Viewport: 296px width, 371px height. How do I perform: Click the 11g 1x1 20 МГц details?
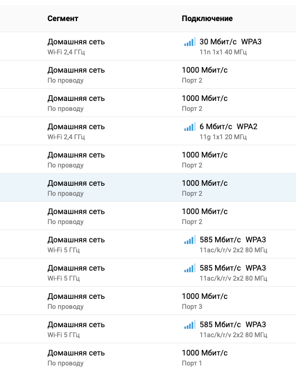click(223, 137)
